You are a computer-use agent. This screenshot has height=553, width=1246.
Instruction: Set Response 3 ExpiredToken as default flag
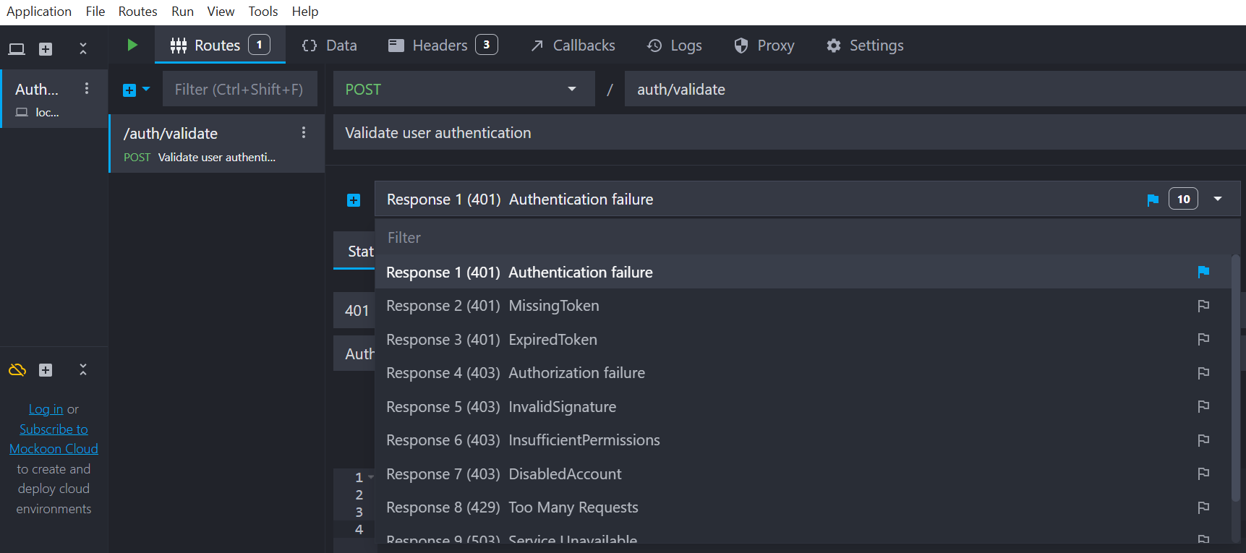coord(1203,339)
